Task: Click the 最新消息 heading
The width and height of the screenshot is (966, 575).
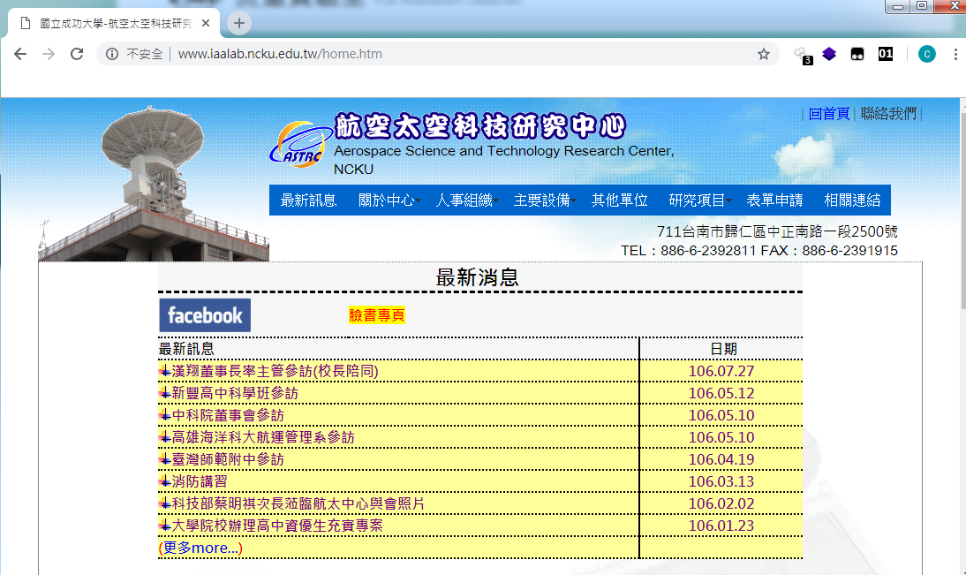Action: click(478, 277)
